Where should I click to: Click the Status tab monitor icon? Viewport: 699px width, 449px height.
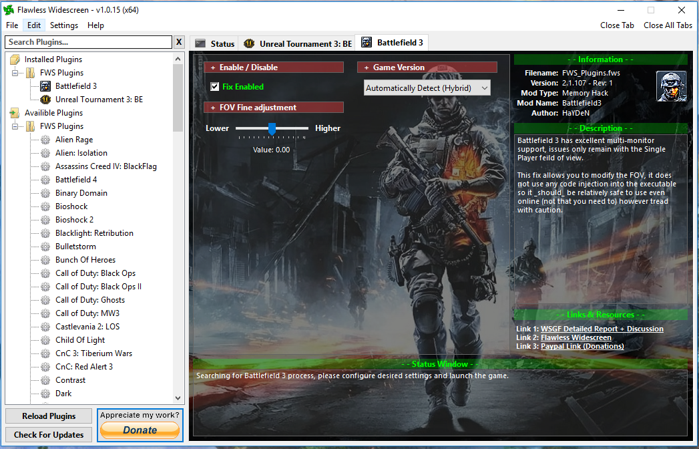pyautogui.click(x=200, y=43)
